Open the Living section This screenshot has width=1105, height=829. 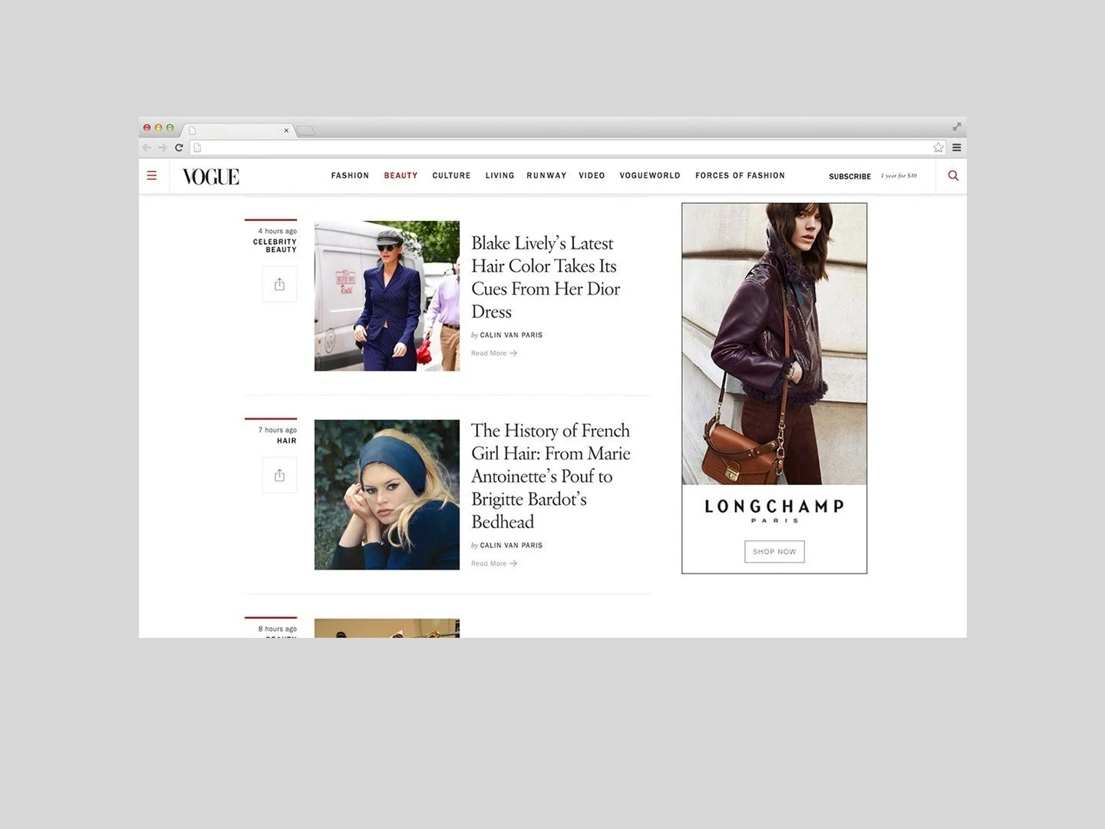(500, 176)
